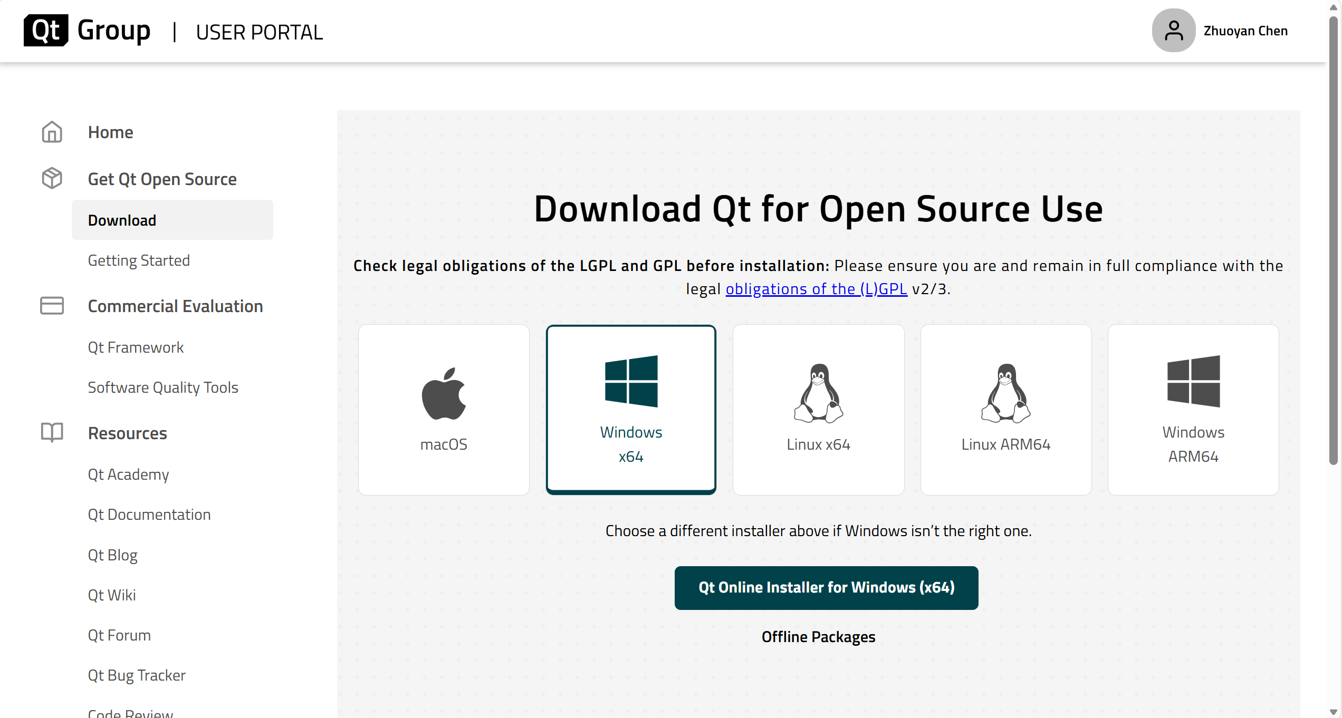Click the Download Qt for Open Source Use heading
This screenshot has height=718, width=1342.
pyautogui.click(x=818, y=209)
